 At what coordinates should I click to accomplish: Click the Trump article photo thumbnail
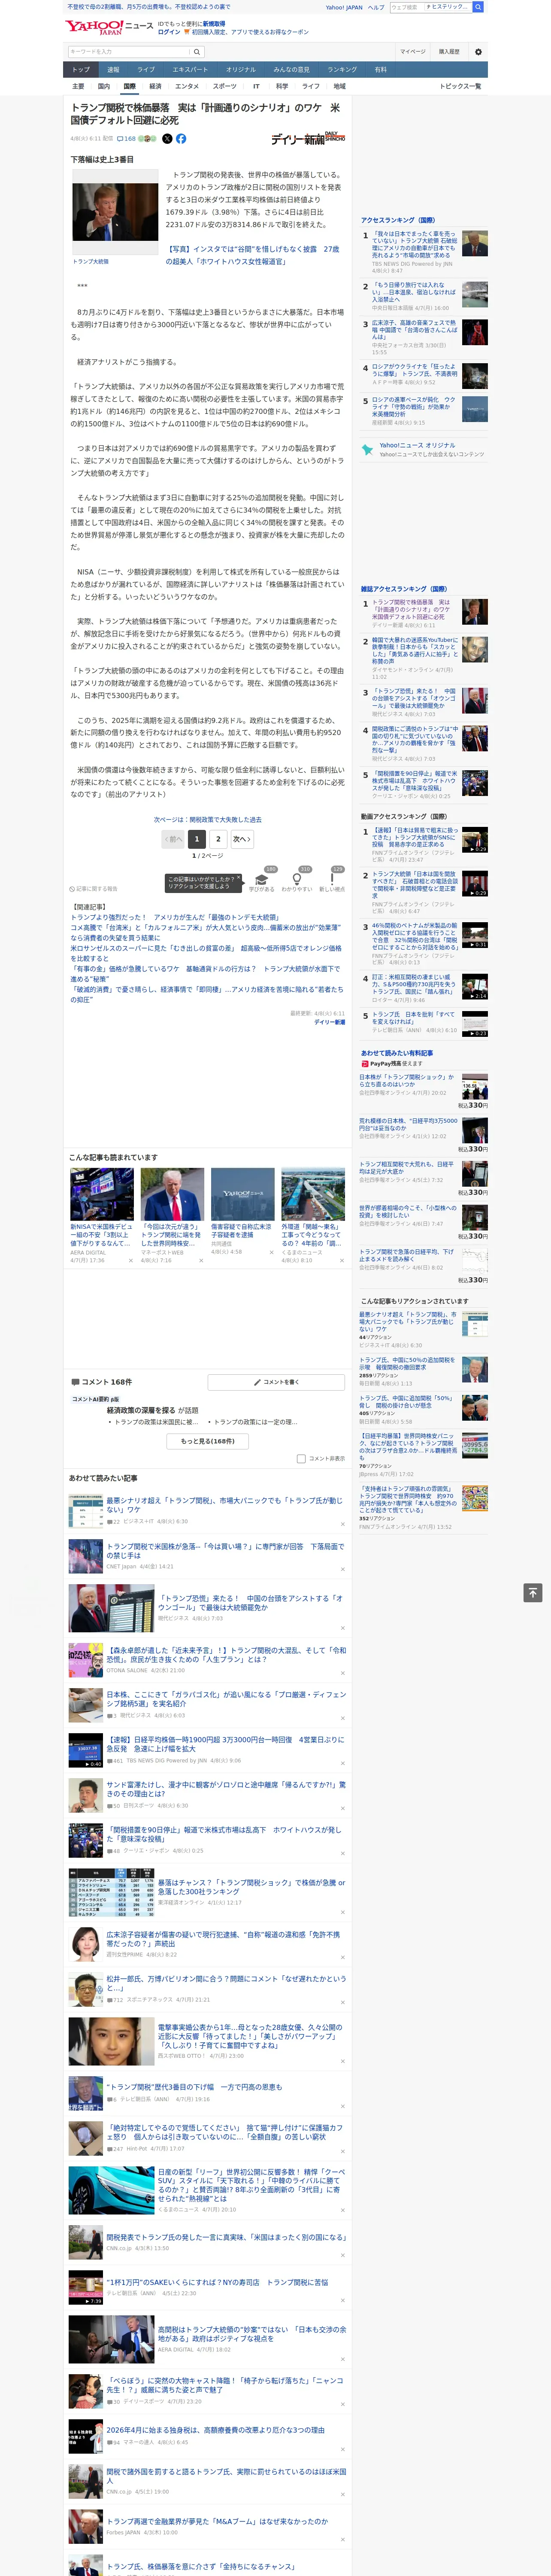click(115, 212)
